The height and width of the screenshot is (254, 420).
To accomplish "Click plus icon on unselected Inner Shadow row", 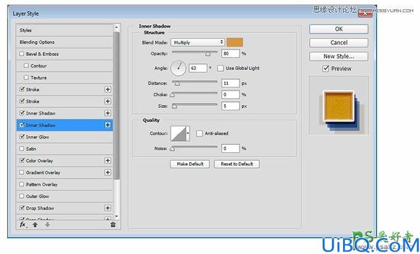I will (x=108, y=113).
